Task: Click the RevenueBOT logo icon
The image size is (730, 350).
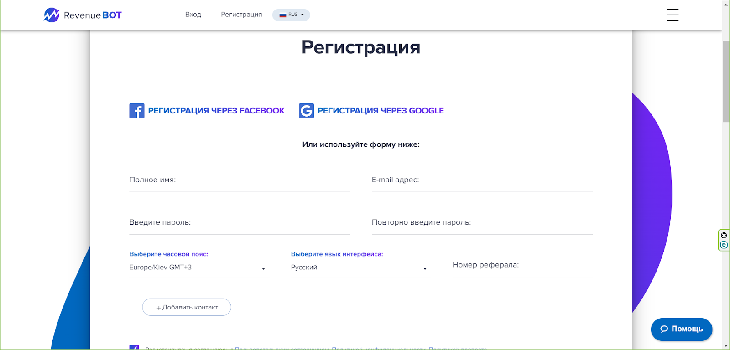Action: point(52,15)
